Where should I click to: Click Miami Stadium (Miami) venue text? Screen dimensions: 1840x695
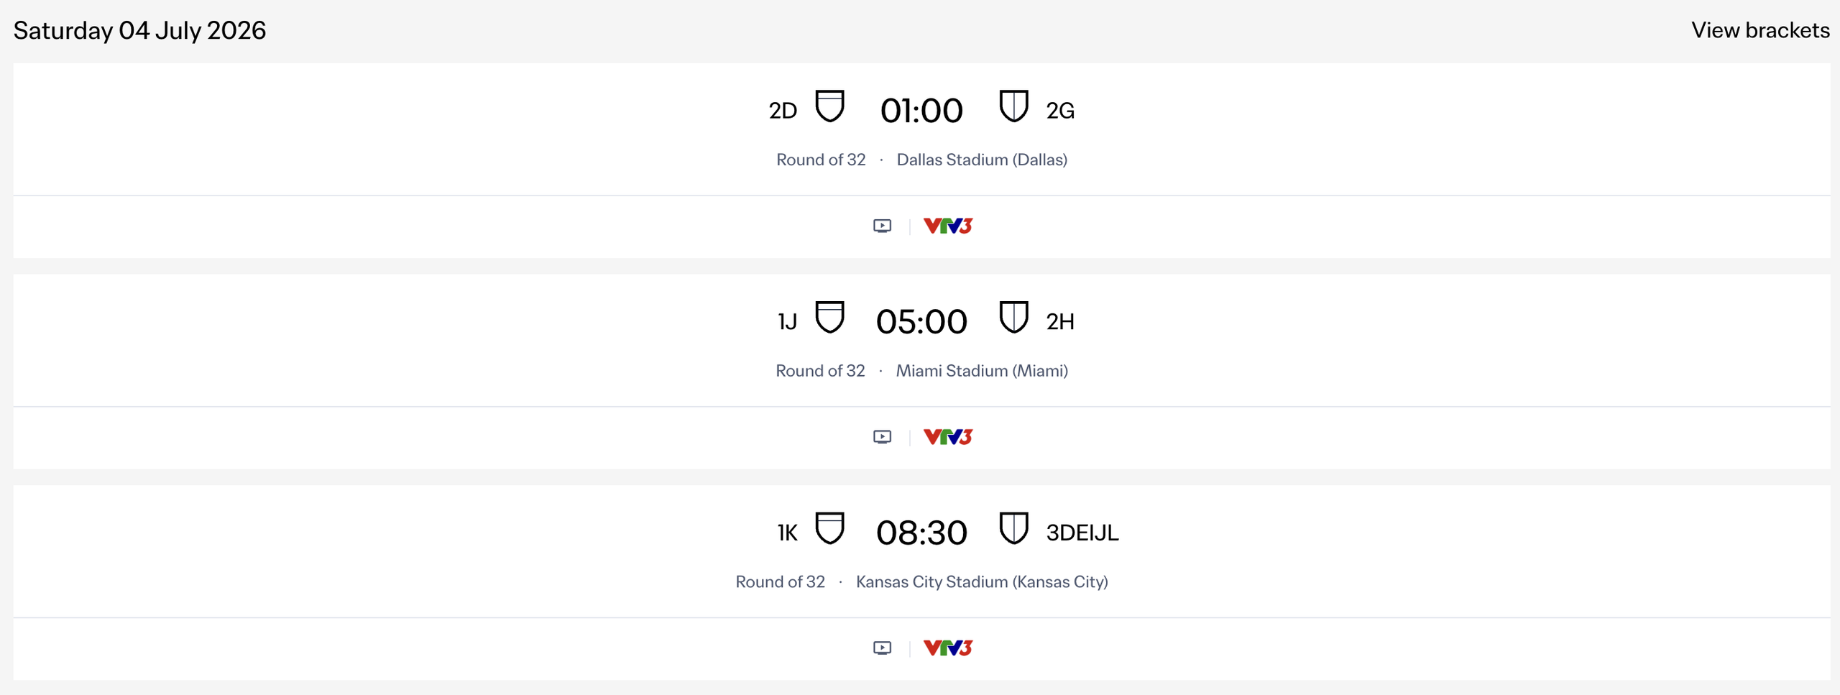(x=982, y=371)
